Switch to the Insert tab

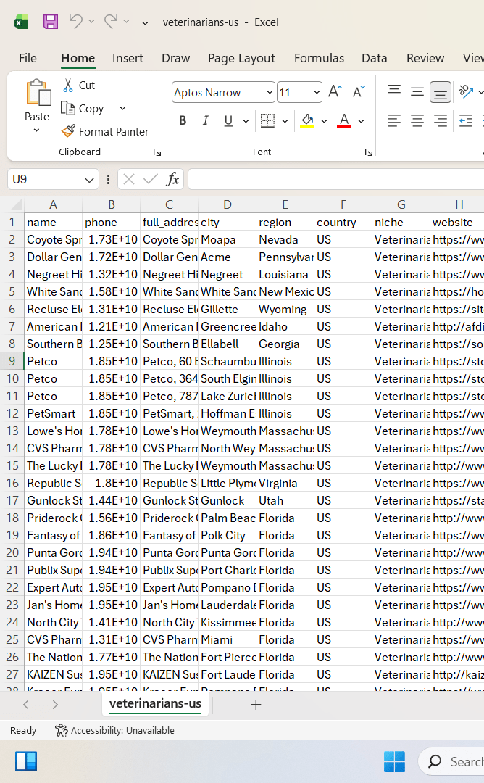click(128, 58)
